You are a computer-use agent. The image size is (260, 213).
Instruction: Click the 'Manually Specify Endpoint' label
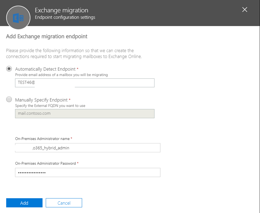(x=41, y=100)
